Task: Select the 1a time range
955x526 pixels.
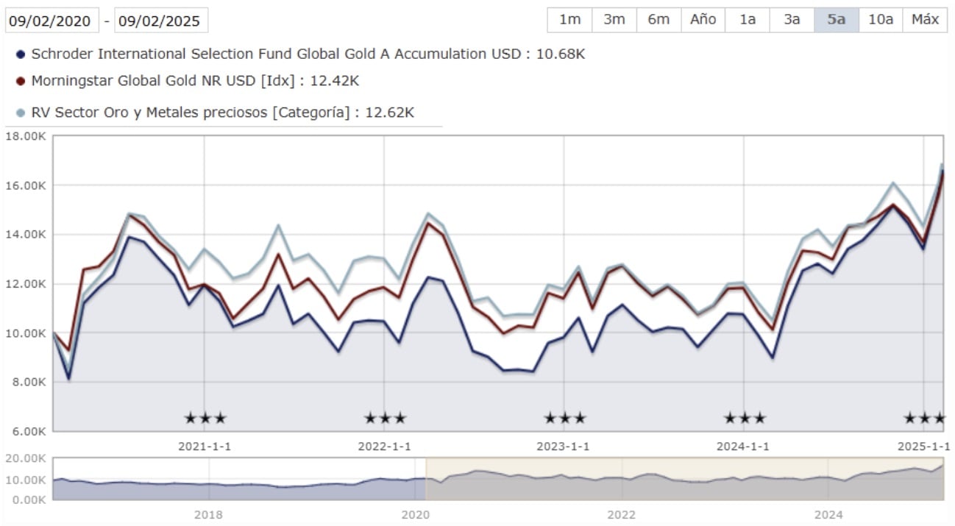Action: click(747, 20)
